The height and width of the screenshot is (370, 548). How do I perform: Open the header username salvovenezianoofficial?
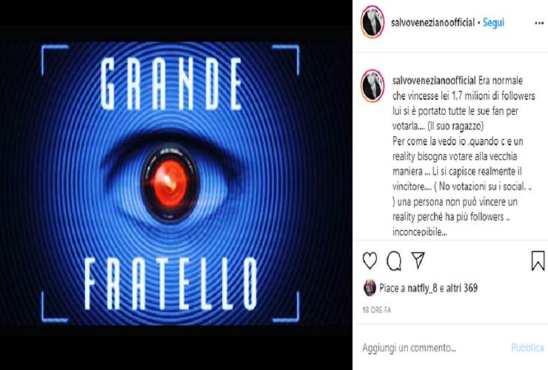(x=432, y=22)
